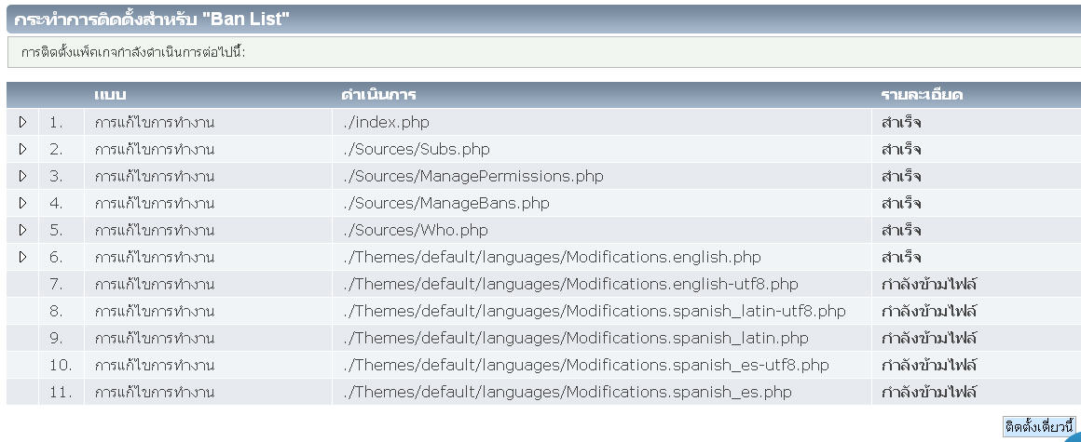
Task: Click row 10 spanish_es-utf8.php path
Action: click(x=584, y=365)
